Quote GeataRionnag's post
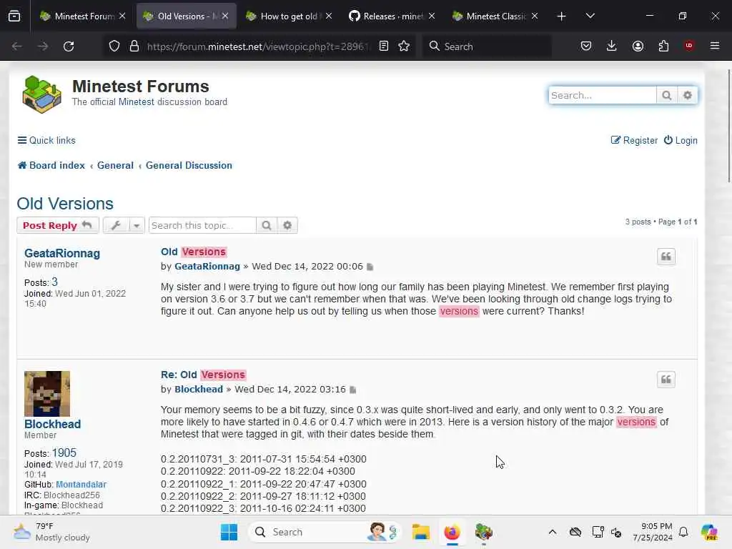 pyautogui.click(x=666, y=257)
